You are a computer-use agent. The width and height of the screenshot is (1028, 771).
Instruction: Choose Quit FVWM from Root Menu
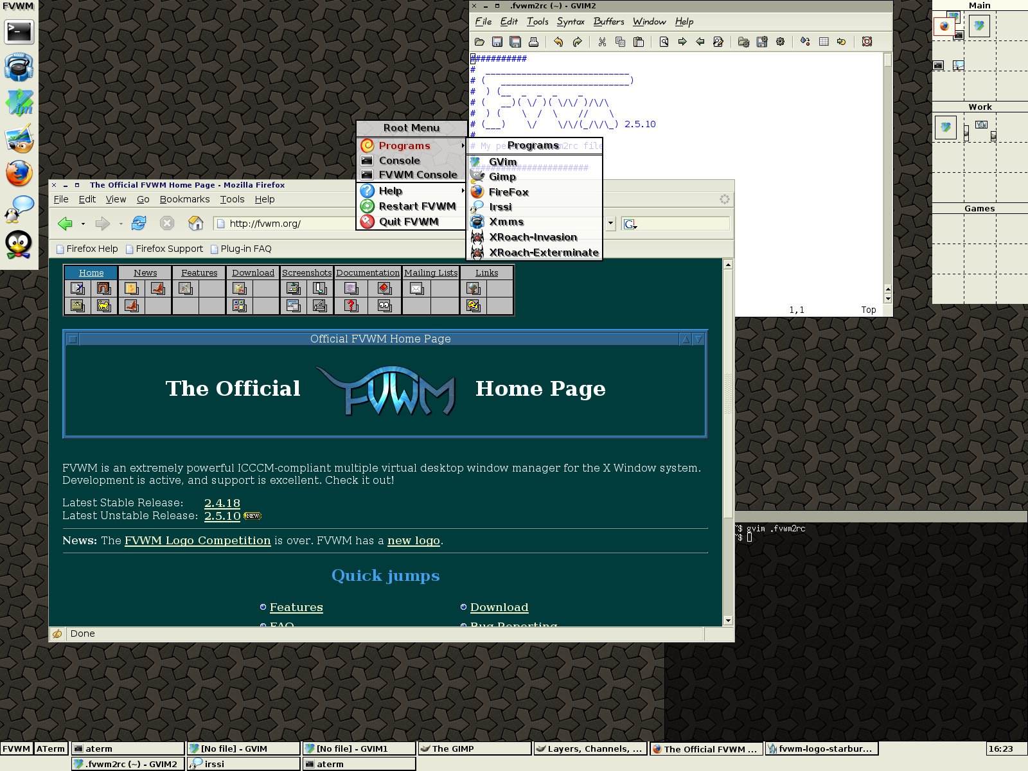point(411,222)
